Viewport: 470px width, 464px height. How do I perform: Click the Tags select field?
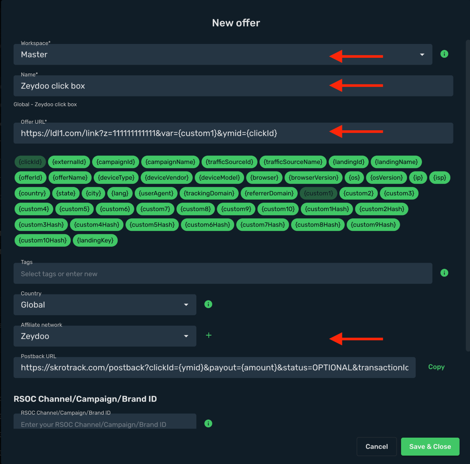[223, 273]
